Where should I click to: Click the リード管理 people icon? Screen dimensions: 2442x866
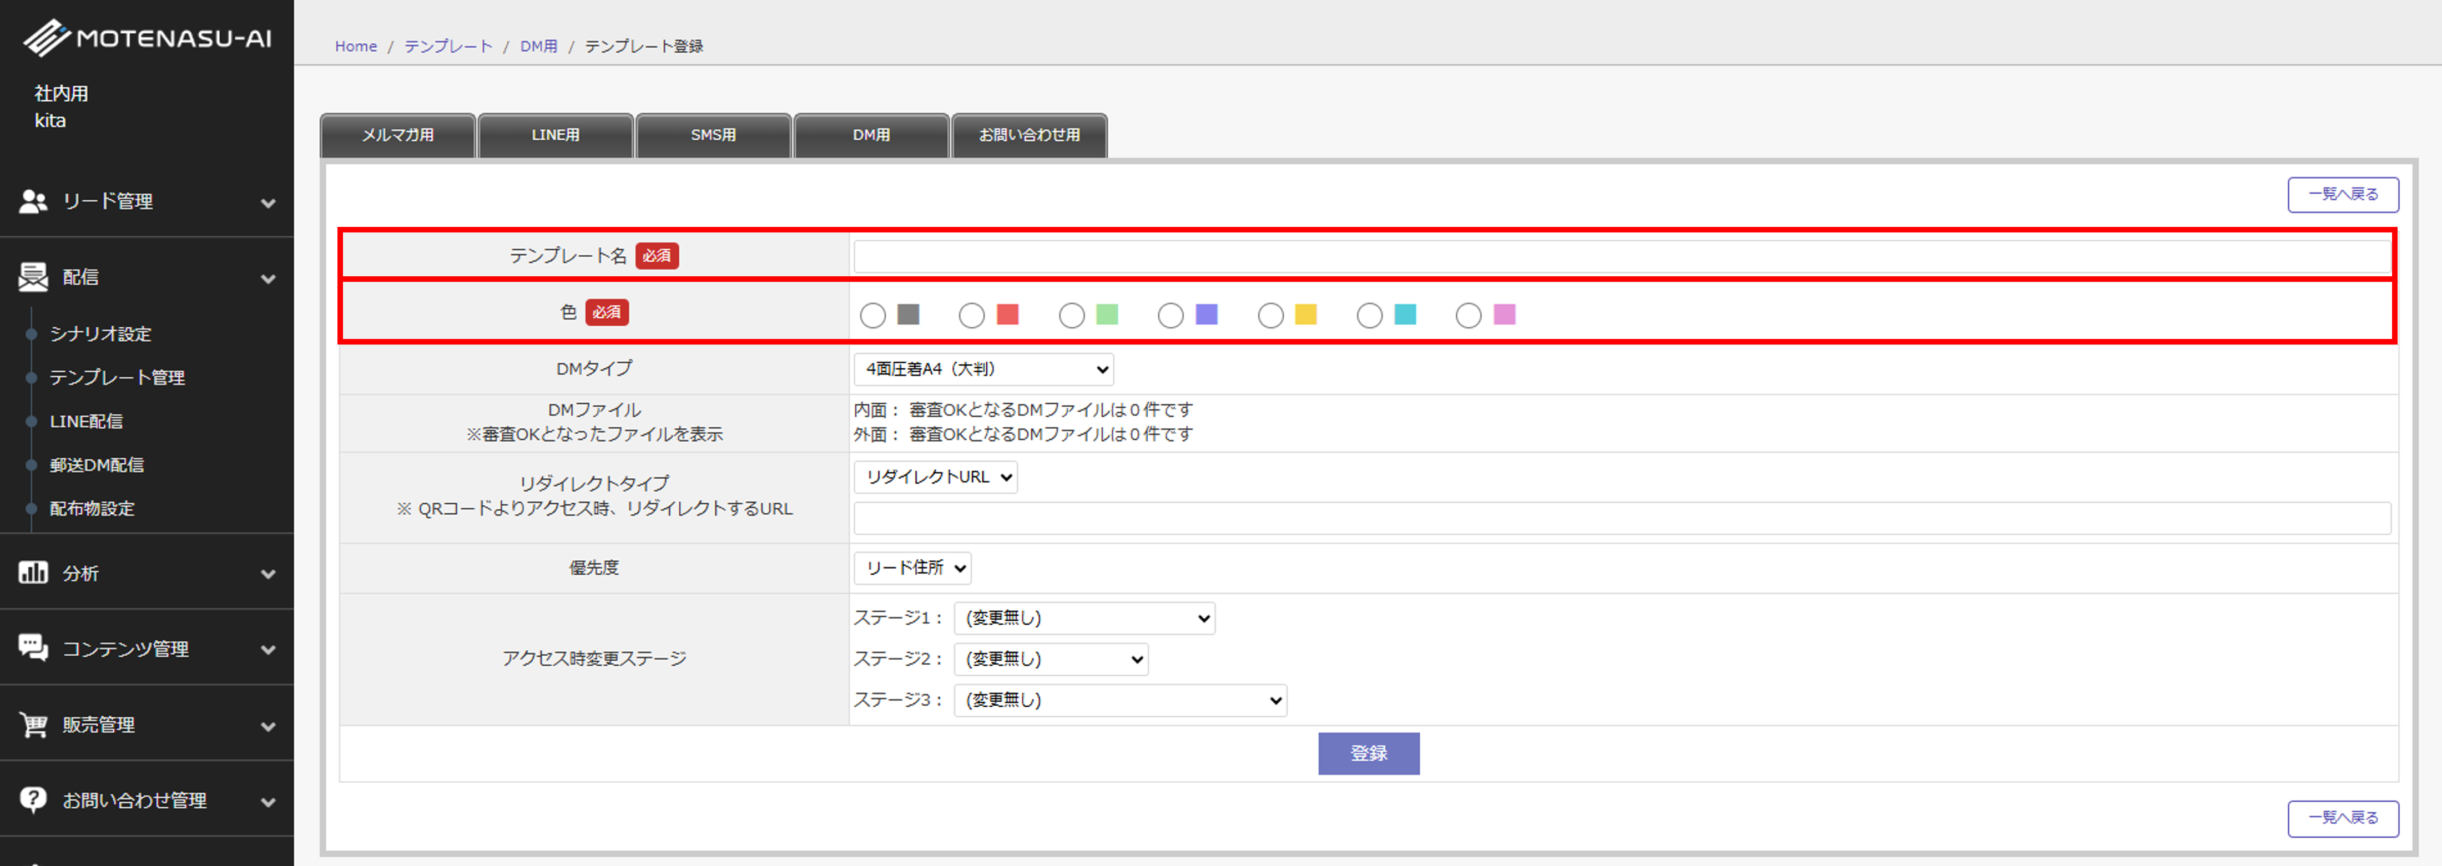tap(33, 201)
